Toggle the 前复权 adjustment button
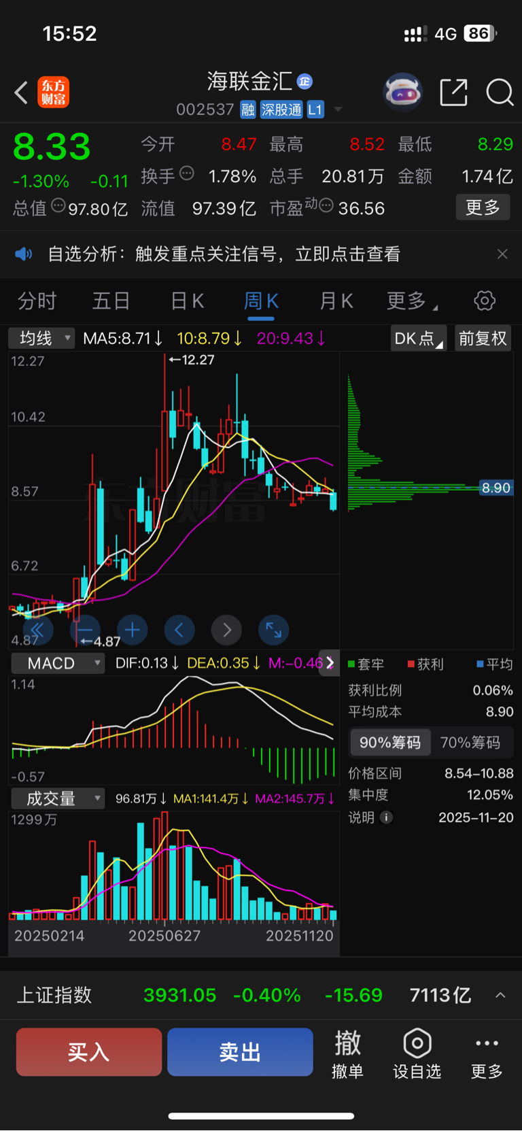Image resolution: width=522 pixels, height=1131 pixels. tap(483, 338)
